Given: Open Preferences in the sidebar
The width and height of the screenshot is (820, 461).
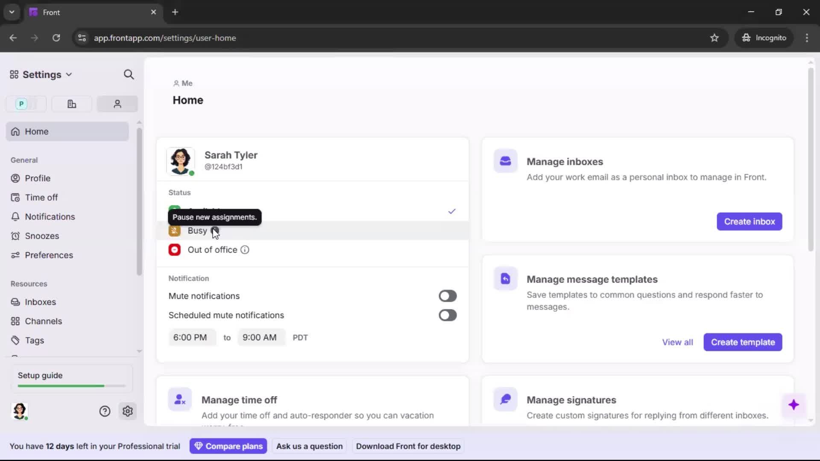Looking at the screenshot, I should tap(48, 255).
